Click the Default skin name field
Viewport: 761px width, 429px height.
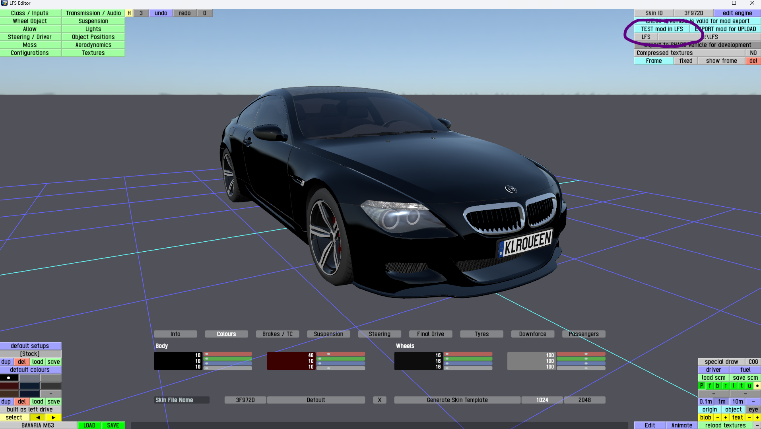(x=316, y=400)
